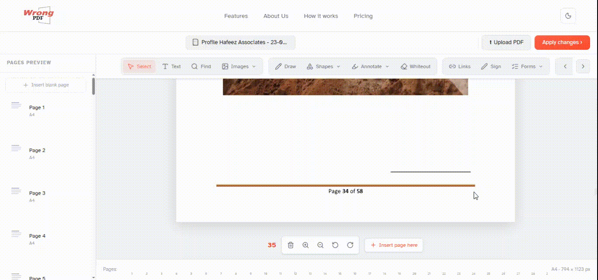598x280 pixels.
Task: Rotate page counterclockwise
Action: coord(335,245)
